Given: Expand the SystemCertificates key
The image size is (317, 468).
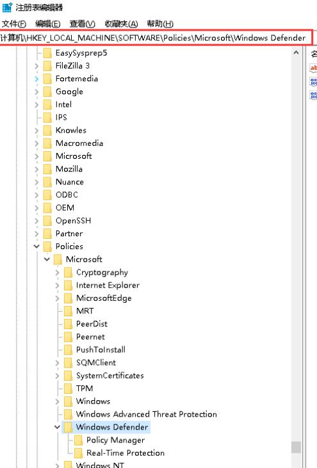Looking at the screenshot, I should click(x=57, y=376).
